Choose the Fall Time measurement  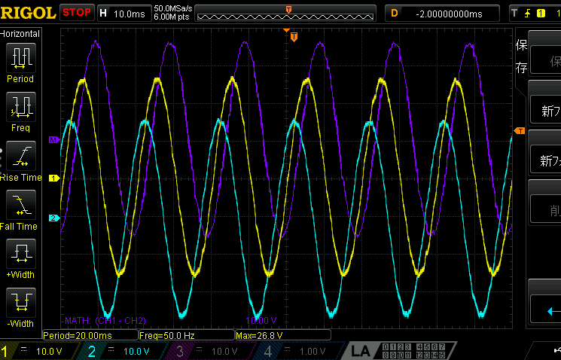click(x=20, y=210)
